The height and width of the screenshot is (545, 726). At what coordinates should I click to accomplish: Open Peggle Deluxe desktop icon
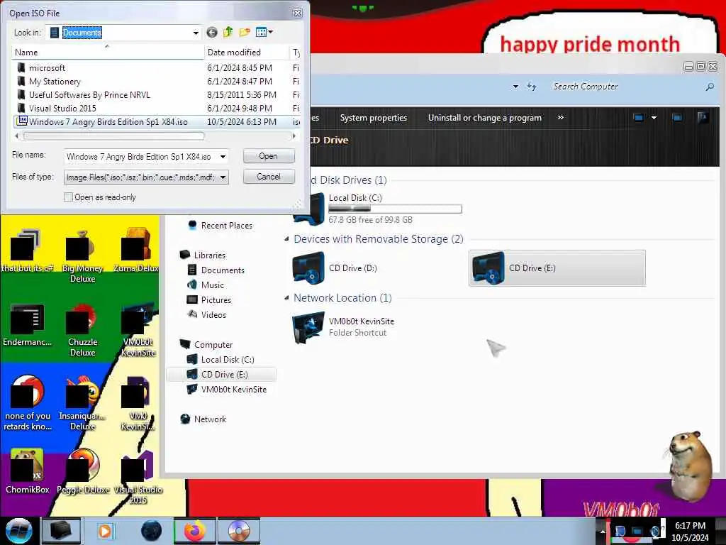83,472
